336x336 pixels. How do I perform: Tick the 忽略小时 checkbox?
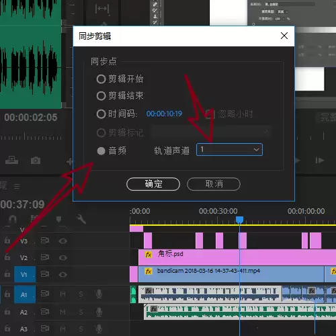(210, 114)
